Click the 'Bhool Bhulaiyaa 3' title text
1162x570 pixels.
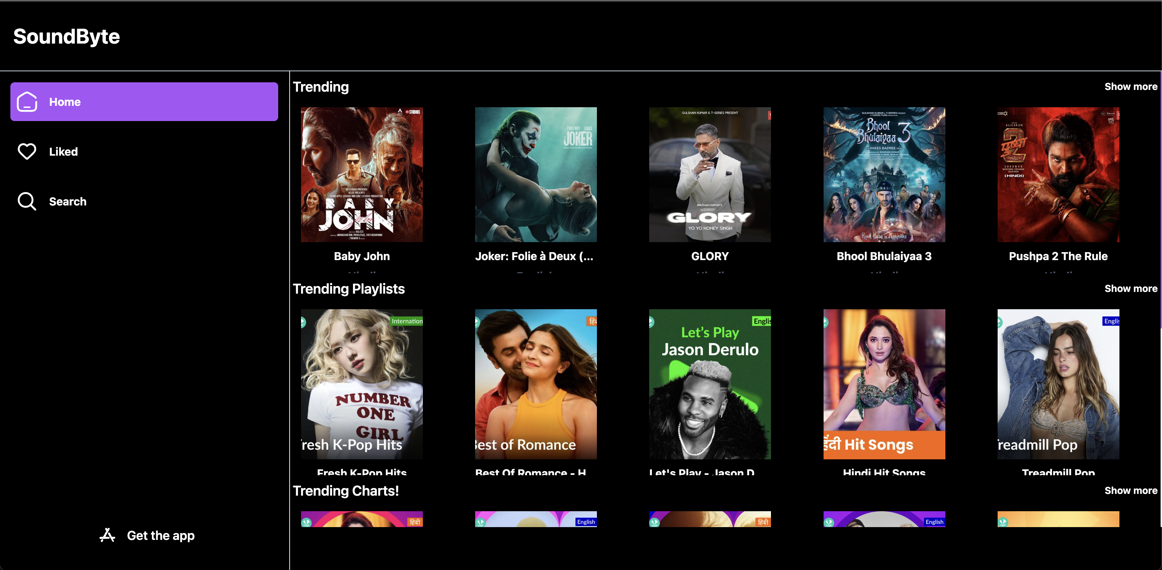pos(884,256)
